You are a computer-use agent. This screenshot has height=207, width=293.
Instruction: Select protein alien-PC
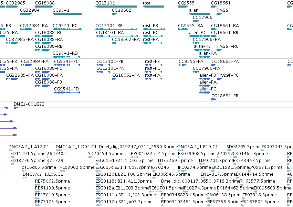pyautogui.click(x=205, y=92)
